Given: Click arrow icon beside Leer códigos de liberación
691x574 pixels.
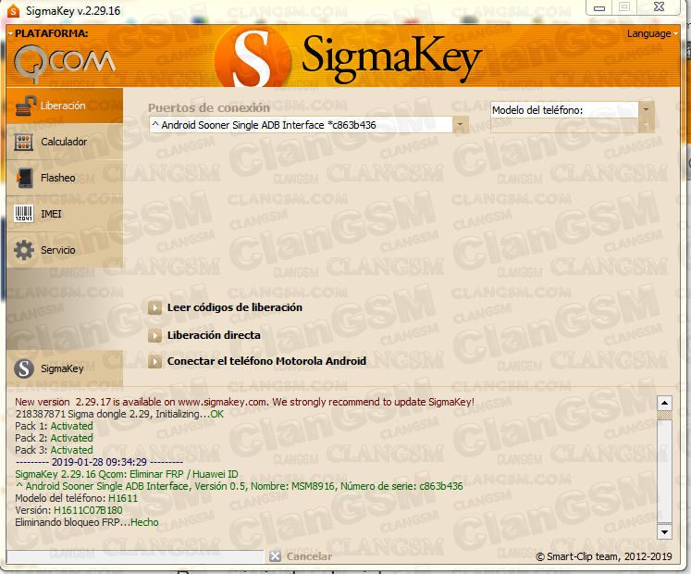Looking at the screenshot, I should pos(154,307).
